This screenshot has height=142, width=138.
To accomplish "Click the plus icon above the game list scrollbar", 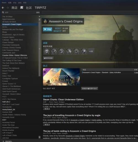I will 39,17.
